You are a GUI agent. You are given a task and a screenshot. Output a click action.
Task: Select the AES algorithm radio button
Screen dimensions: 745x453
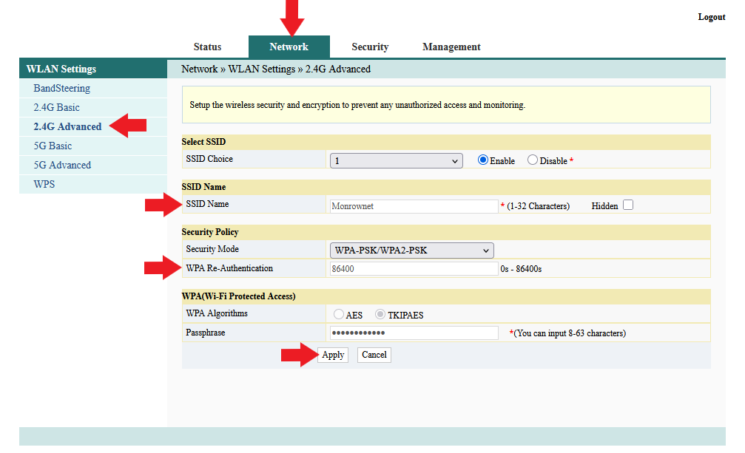point(339,314)
